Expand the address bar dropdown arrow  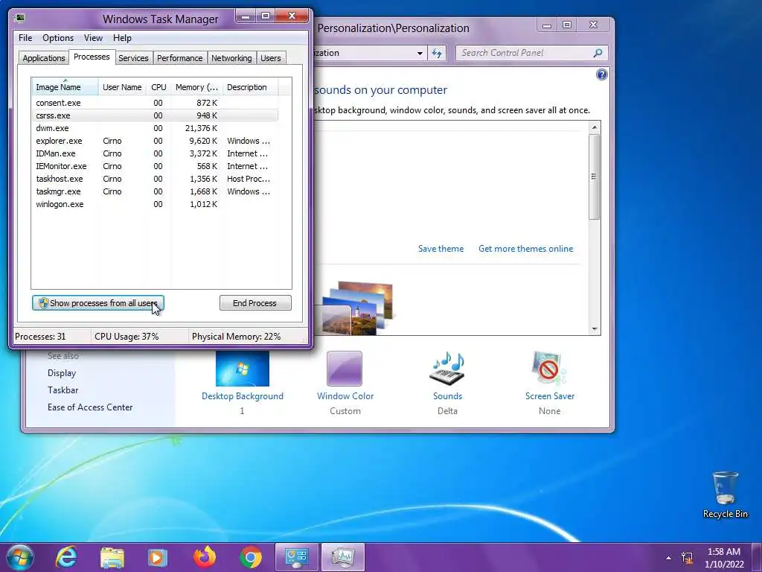tap(420, 53)
